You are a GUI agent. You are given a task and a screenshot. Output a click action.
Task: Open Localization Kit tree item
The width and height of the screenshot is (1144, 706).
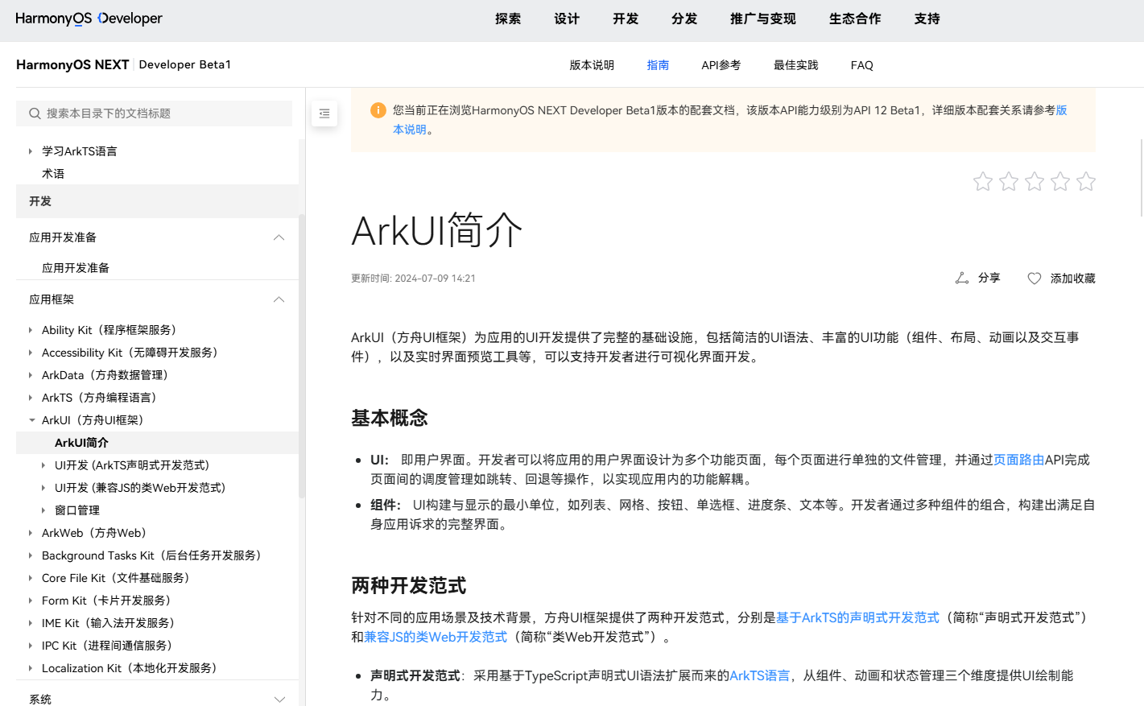(x=132, y=668)
